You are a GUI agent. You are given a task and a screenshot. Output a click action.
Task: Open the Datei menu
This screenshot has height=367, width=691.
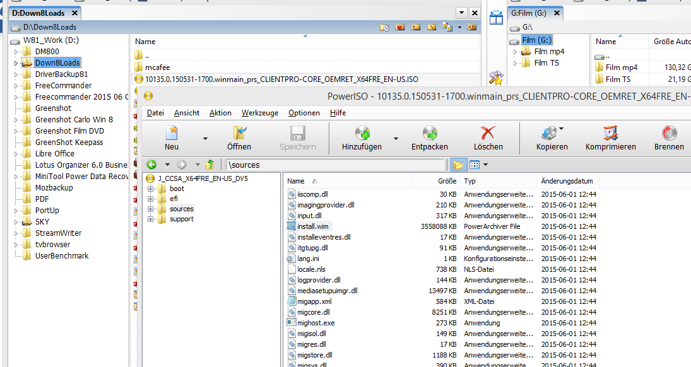click(155, 113)
